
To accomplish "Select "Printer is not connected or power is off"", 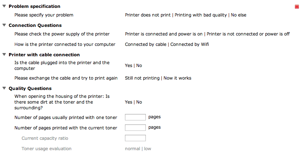I will tap(248, 34).
